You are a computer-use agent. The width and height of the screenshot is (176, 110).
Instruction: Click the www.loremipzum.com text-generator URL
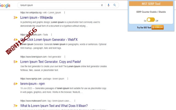pos(41,57)
